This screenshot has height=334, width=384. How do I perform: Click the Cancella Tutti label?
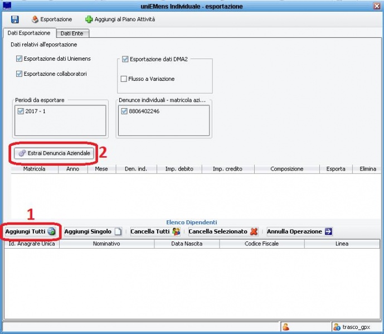point(150,231)
